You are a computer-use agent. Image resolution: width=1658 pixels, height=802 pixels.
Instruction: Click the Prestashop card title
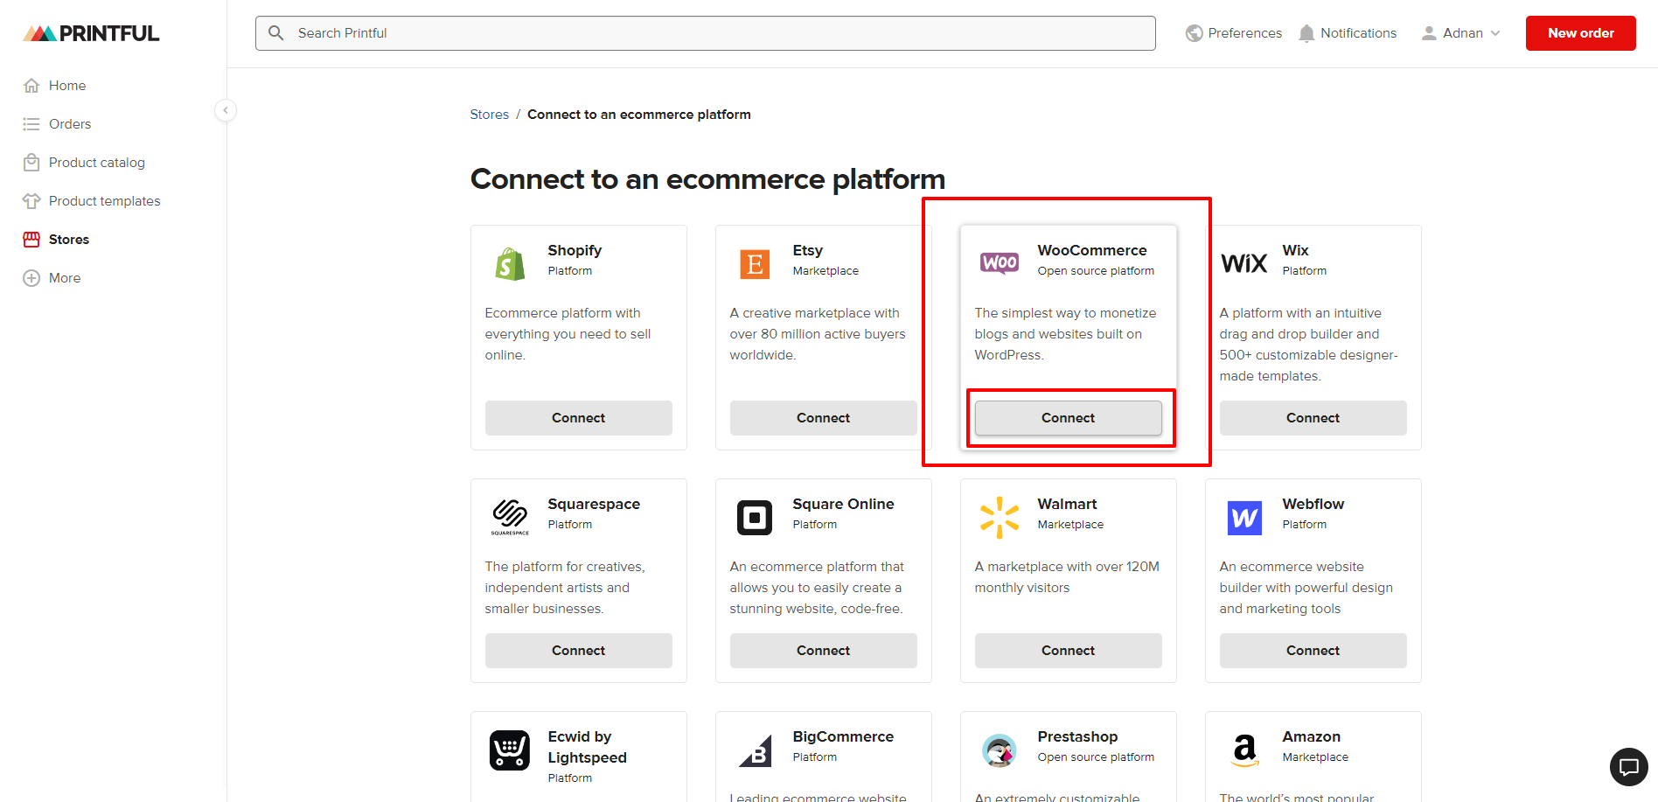pos(1077,736)
